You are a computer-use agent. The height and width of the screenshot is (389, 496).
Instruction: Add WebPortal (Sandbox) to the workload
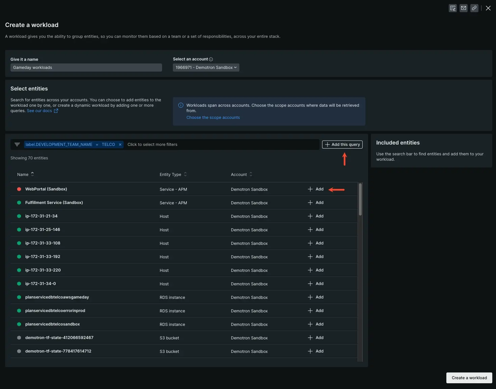tap(316, 189)
